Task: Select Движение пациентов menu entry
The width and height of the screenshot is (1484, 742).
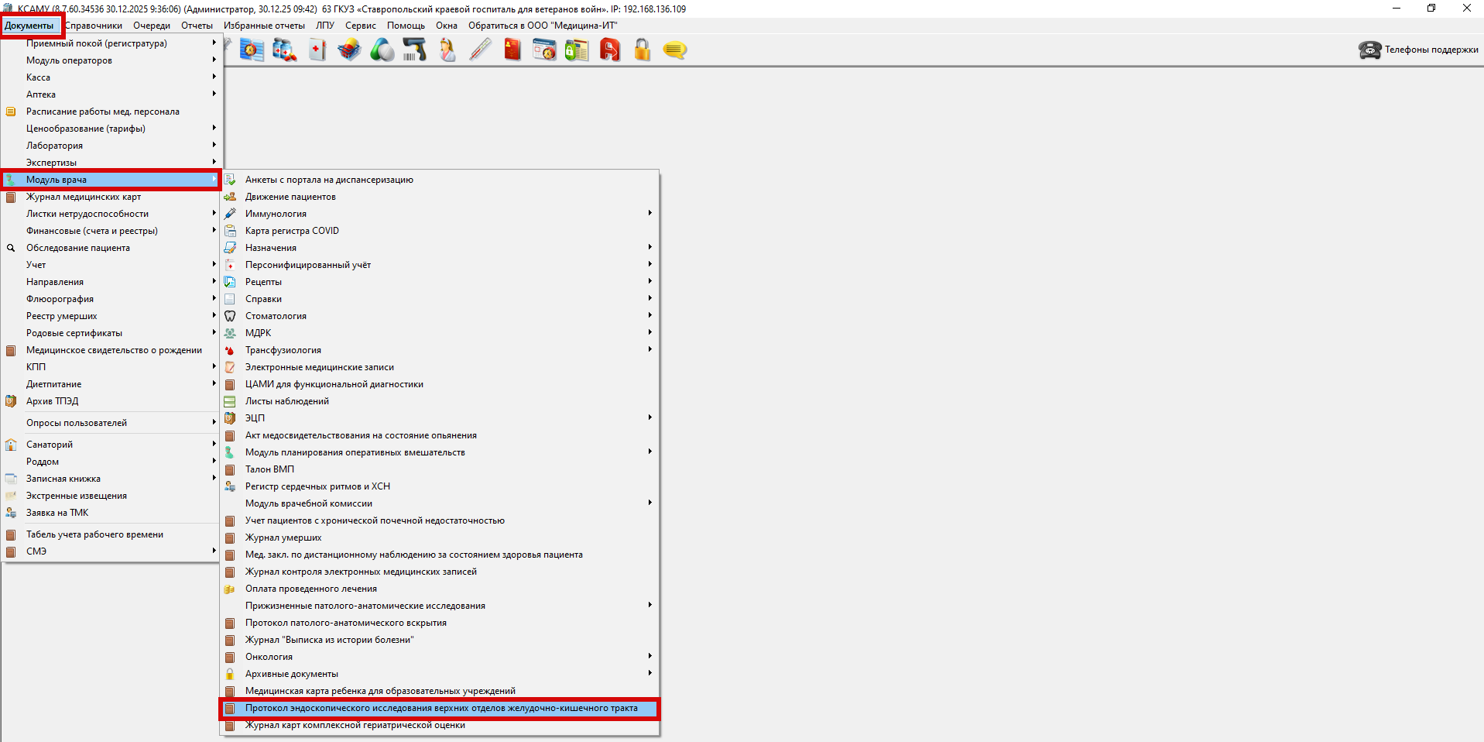Action: point(290,197)
